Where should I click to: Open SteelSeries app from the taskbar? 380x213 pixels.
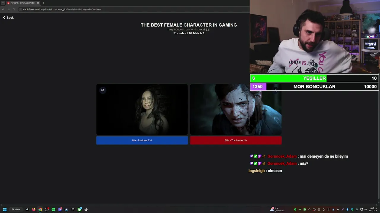click(x=86, y=209)
